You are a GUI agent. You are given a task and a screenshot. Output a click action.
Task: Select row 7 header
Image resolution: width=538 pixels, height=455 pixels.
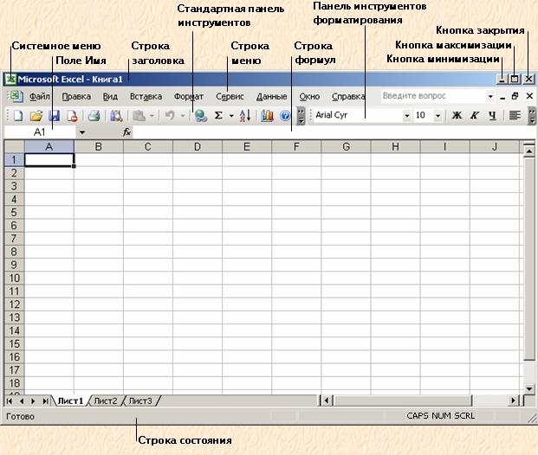(x=14, y=239)
